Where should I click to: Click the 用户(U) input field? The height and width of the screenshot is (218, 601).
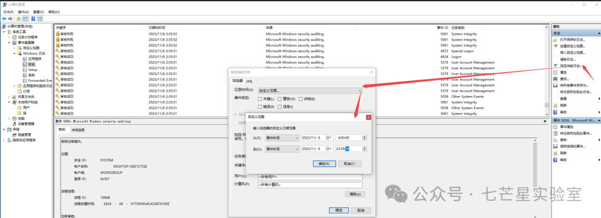[x=310, y=177]
